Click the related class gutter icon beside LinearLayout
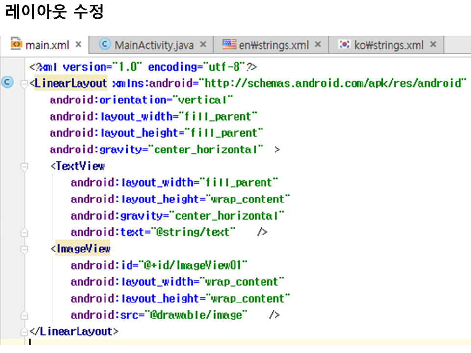This screenshot has width=471, height=353. (7, 83)
